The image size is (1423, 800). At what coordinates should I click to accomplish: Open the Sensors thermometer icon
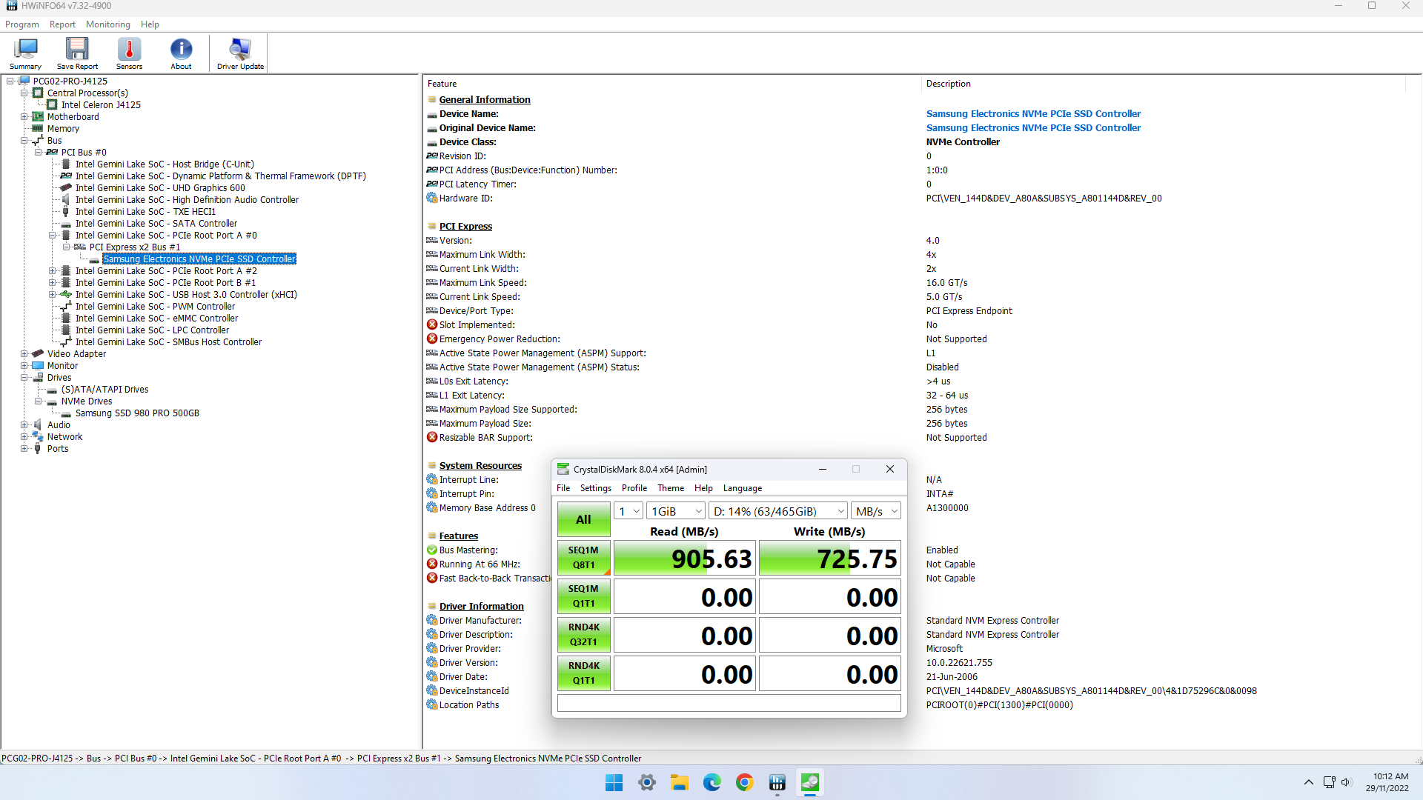[x=129, y=53]
